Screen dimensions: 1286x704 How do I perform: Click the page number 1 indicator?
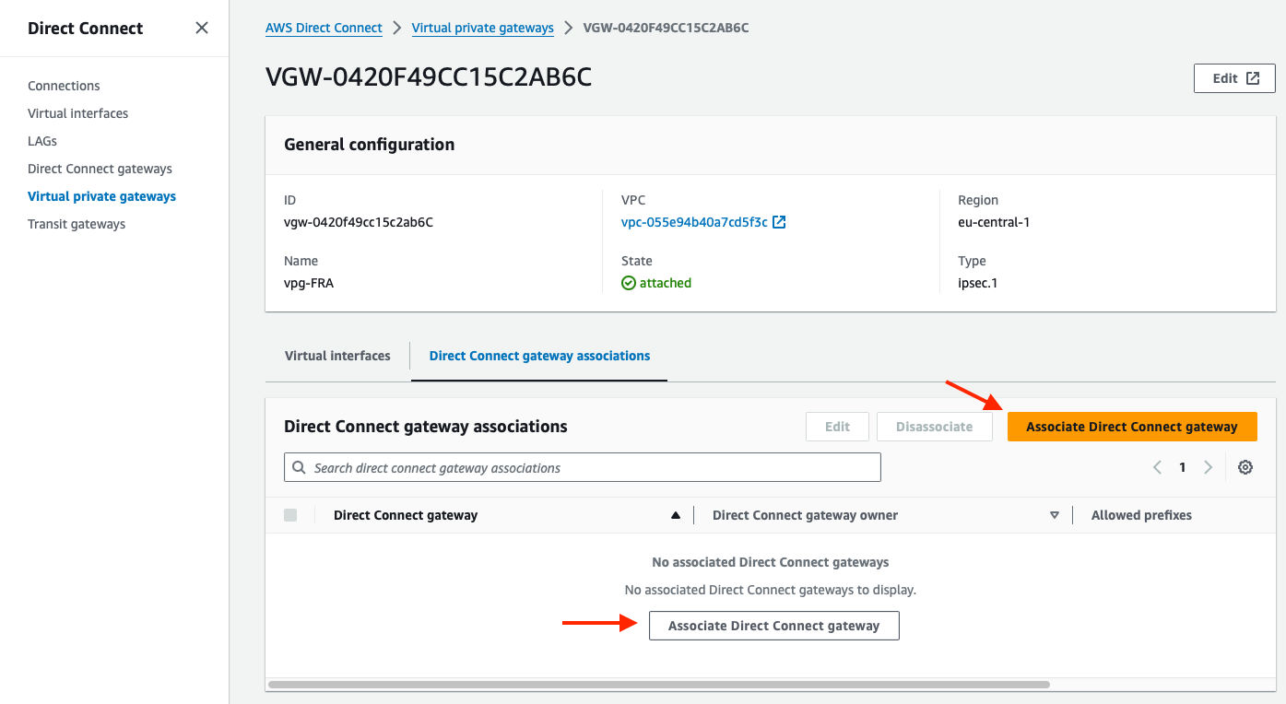pos(1182,467)
